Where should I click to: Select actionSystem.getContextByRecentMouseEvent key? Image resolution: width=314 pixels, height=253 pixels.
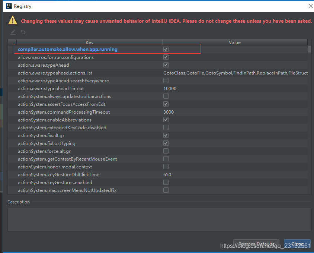click(67, 159)
